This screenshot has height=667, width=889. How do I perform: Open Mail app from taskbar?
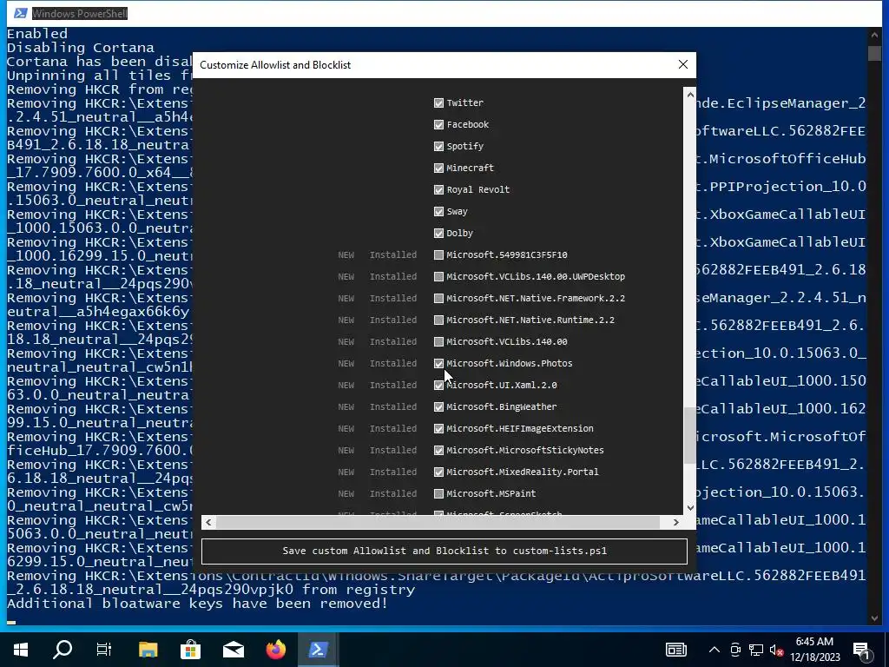point(233,650)
